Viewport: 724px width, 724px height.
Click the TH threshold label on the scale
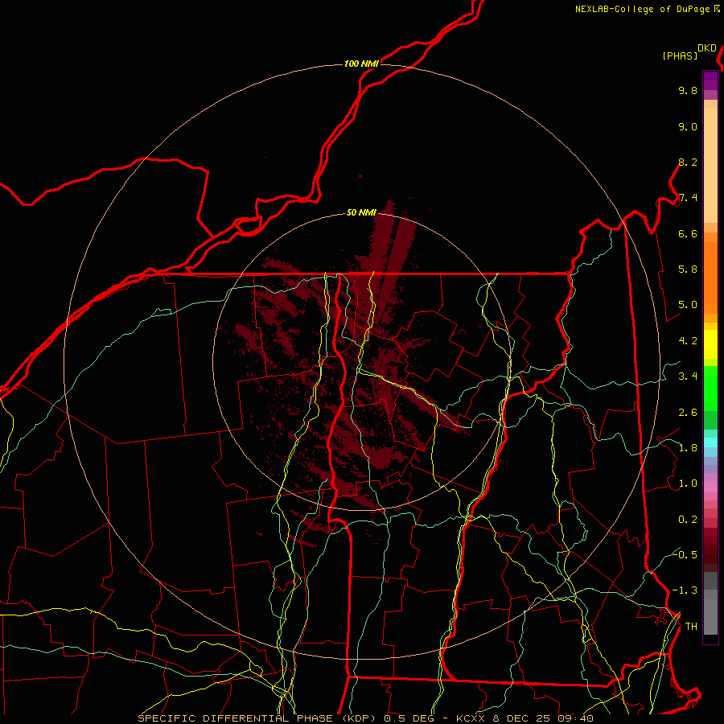[x=691, y=627]
